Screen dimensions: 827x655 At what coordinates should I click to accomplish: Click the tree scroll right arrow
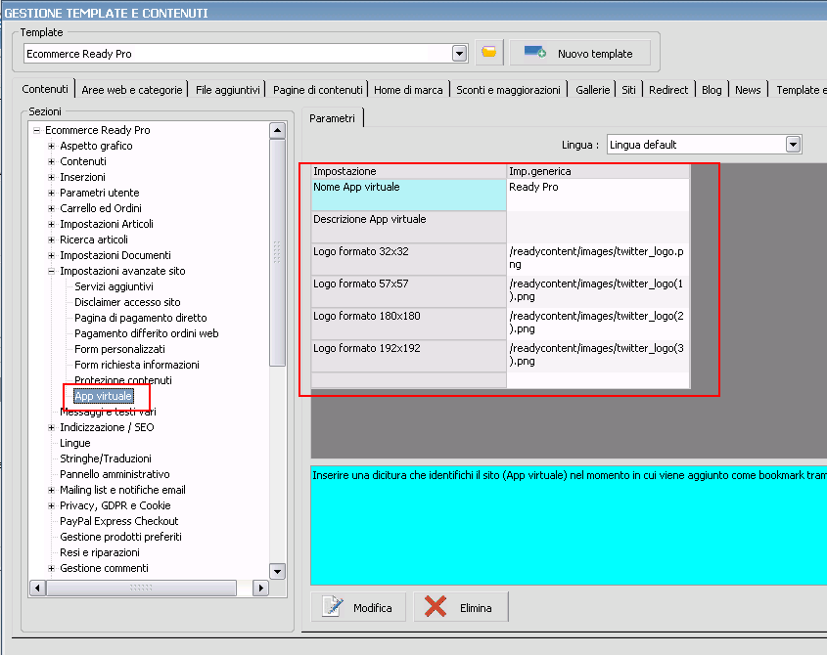(260, 588)
